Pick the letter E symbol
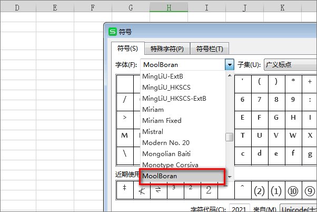317x212 pixels. (x=243, y=120)
